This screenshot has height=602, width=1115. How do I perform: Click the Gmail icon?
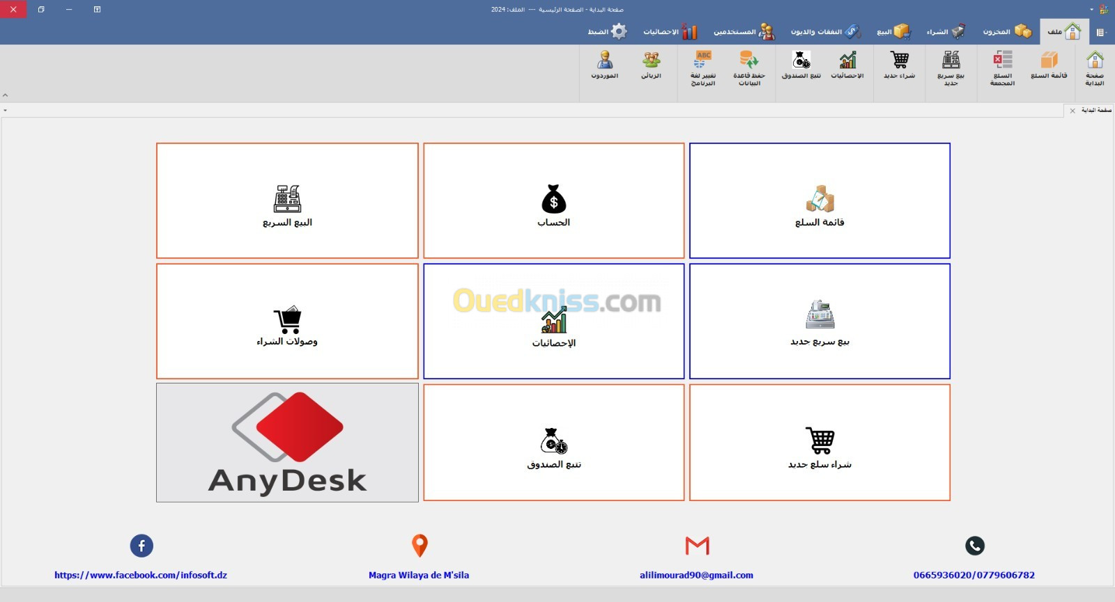tap(697, 546)
